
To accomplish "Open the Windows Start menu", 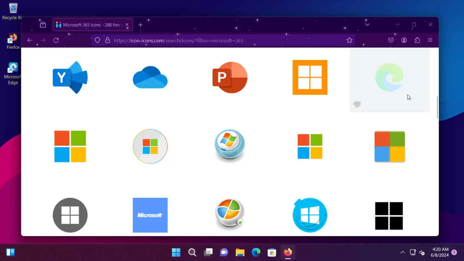I will click(176, 252).
